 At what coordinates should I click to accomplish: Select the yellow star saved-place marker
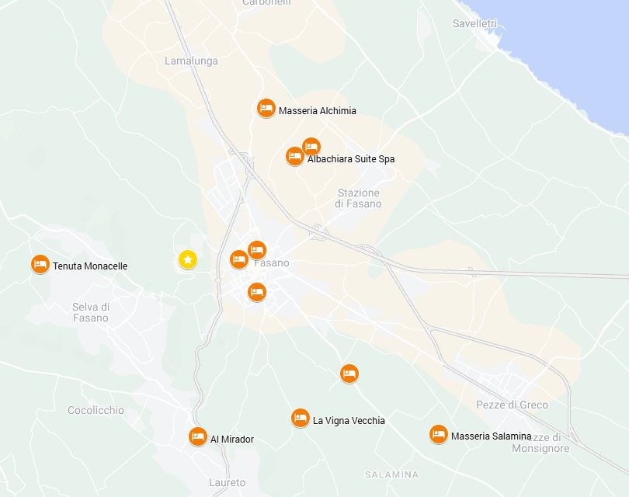pyautogui.click(x=188, y=259)
